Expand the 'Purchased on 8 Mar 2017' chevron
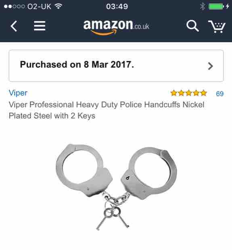Image resolution: width=232 pixels, height=250 pixels. pos(210,66)
